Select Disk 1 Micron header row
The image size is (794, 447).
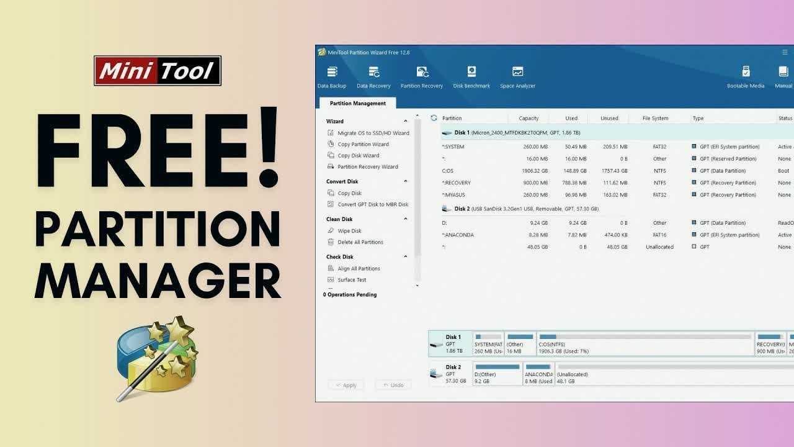617,133
